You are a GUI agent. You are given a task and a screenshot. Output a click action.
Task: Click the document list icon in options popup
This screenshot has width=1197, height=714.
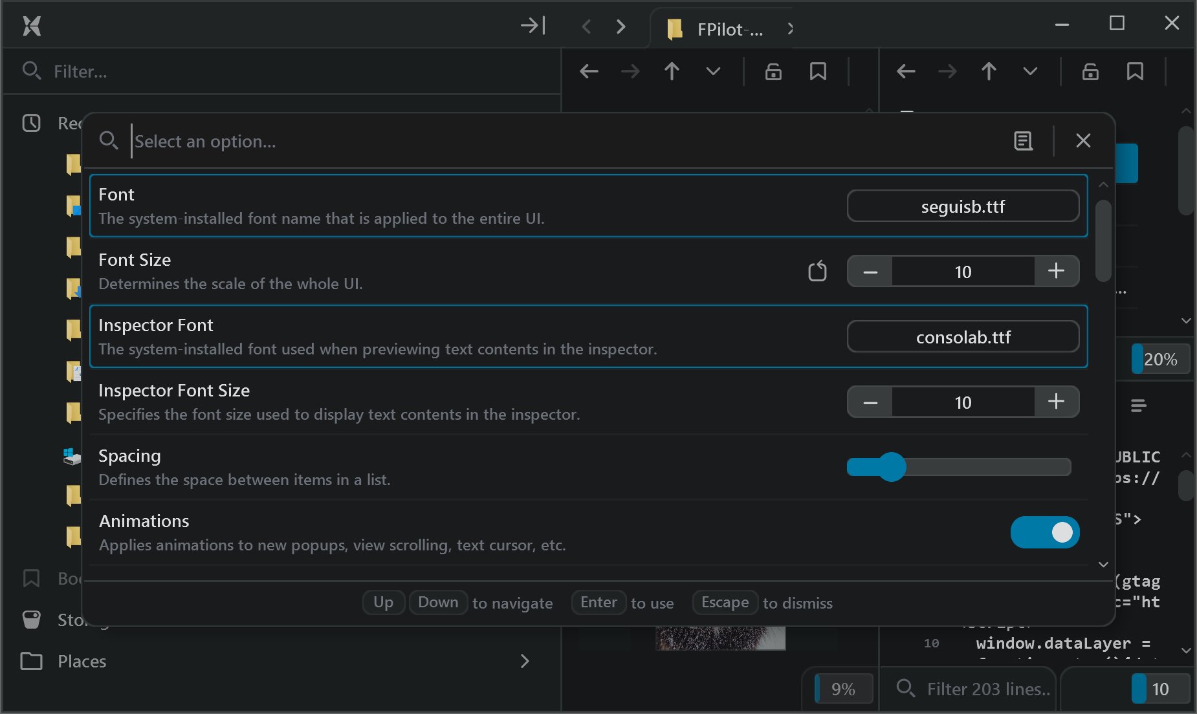click(x=1023, y=140)
